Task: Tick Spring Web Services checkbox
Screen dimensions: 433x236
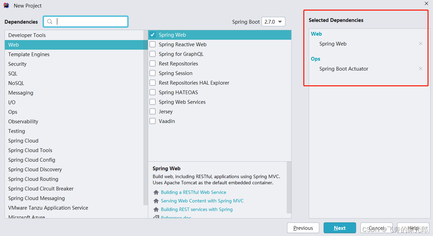Action: point(152,102)
